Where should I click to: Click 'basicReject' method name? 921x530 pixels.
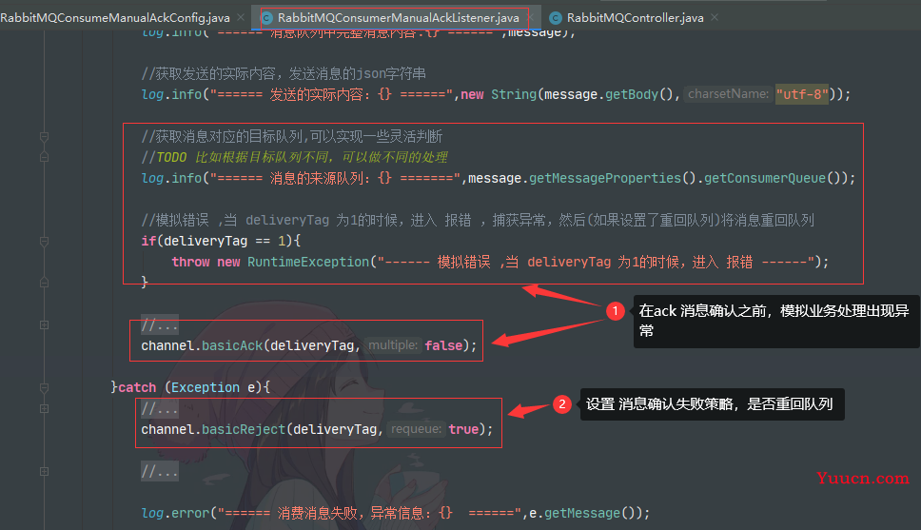(x=244, y=429)
